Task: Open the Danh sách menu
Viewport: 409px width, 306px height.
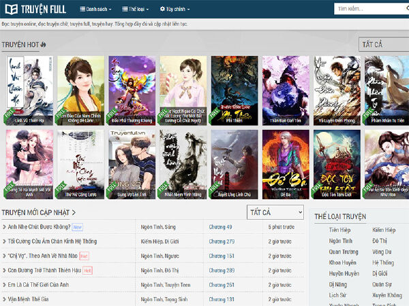Action: click(95, 9)
